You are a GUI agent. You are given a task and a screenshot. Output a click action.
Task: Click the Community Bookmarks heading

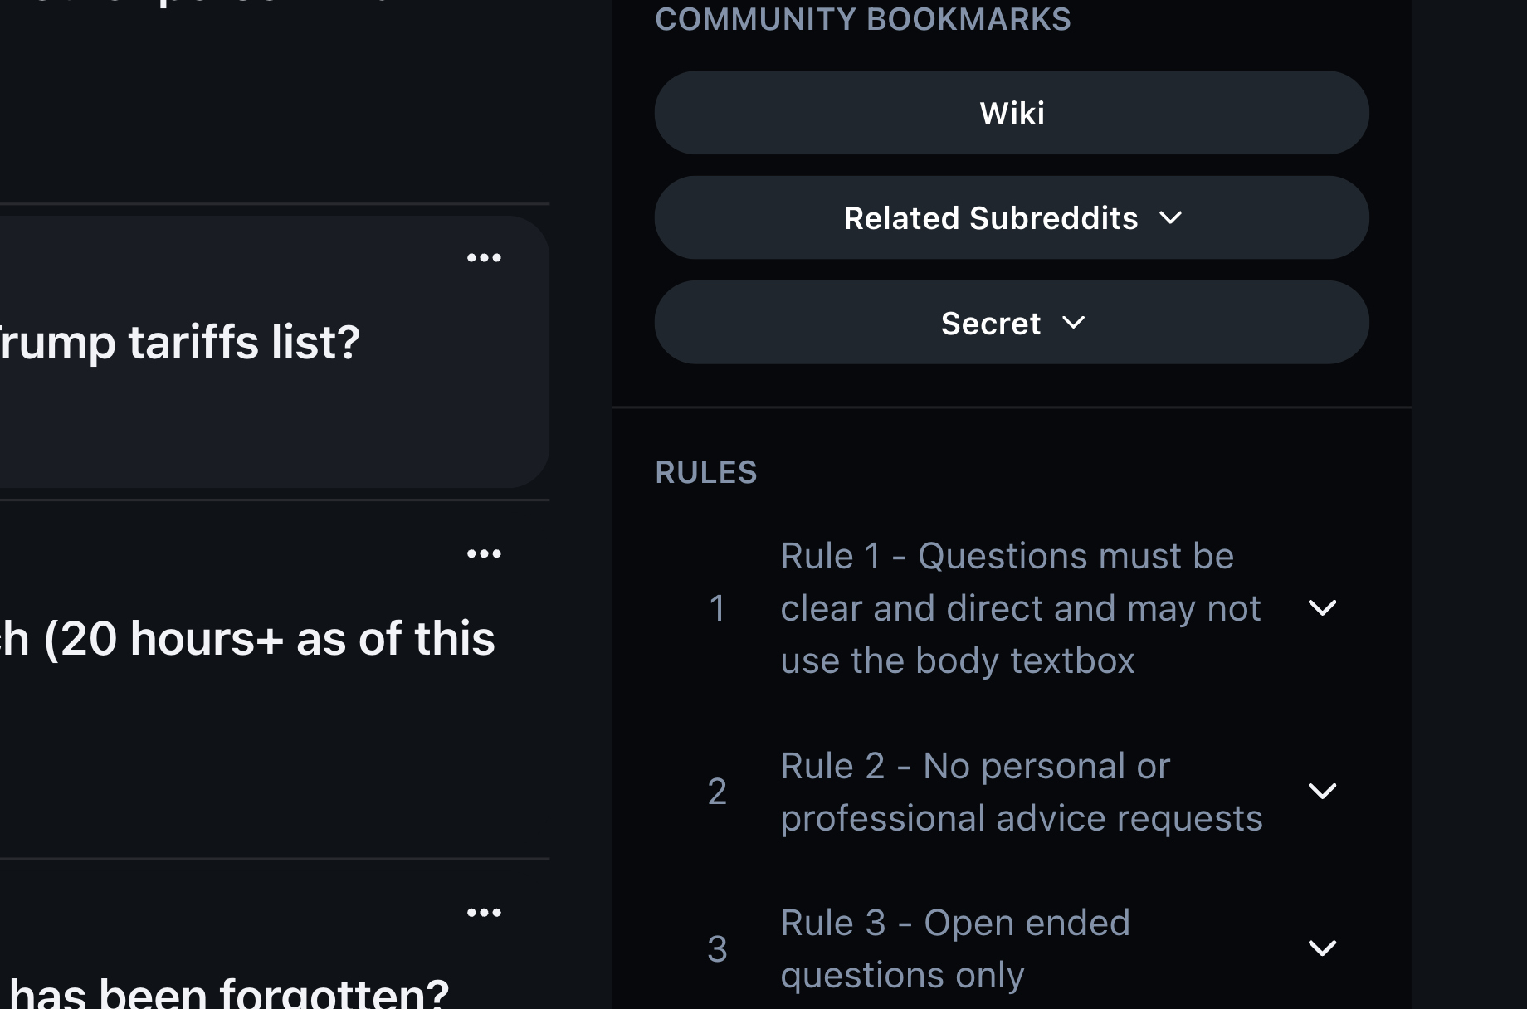click(862, 19)
